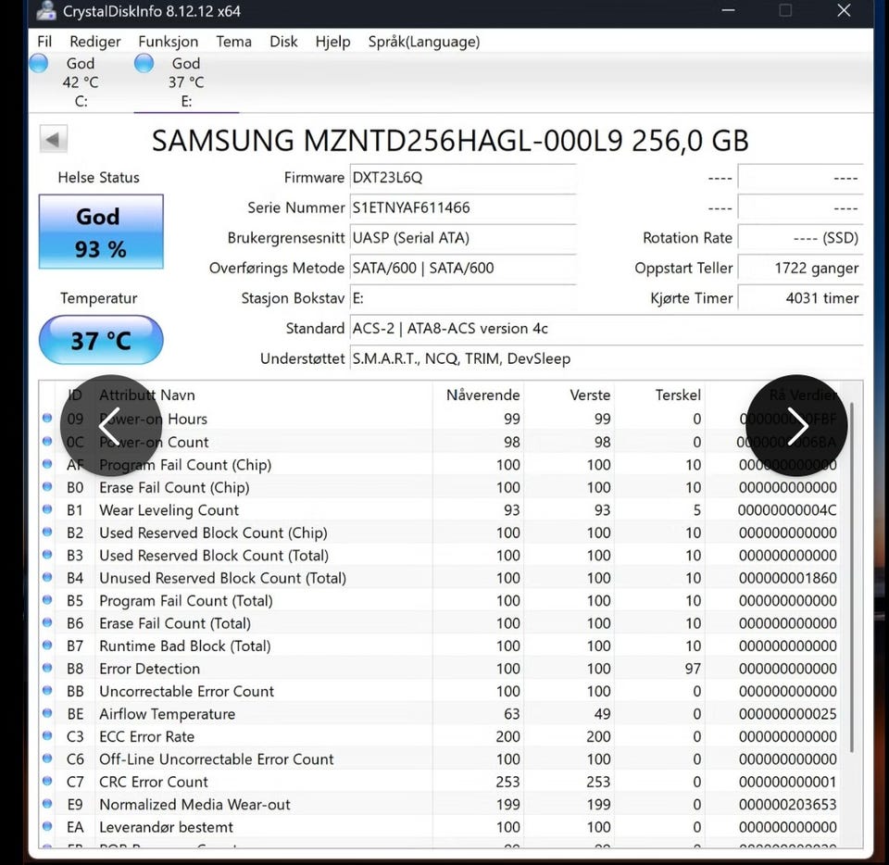Click raw value 000000203653
889x865 pixels.
coord(787,805)
